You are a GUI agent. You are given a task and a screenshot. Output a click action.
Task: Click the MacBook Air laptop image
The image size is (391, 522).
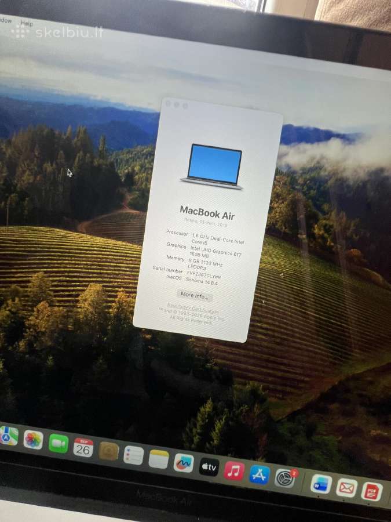click(213, 167)
